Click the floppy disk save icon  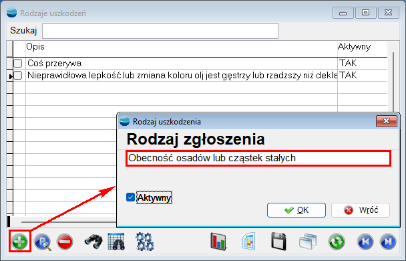click(x=279, y=242)
